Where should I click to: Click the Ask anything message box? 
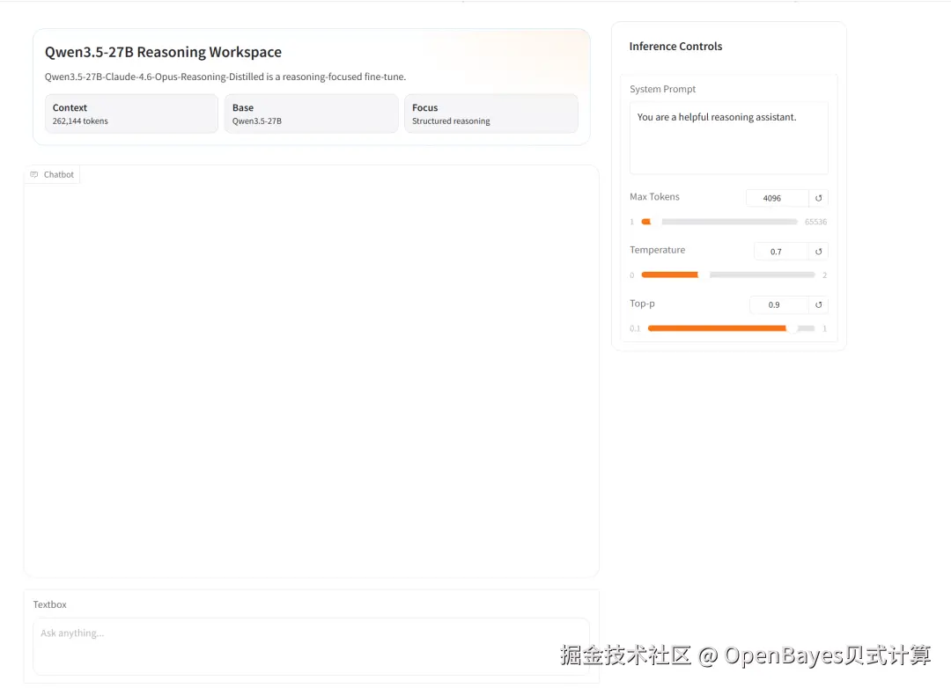[311, 646]
